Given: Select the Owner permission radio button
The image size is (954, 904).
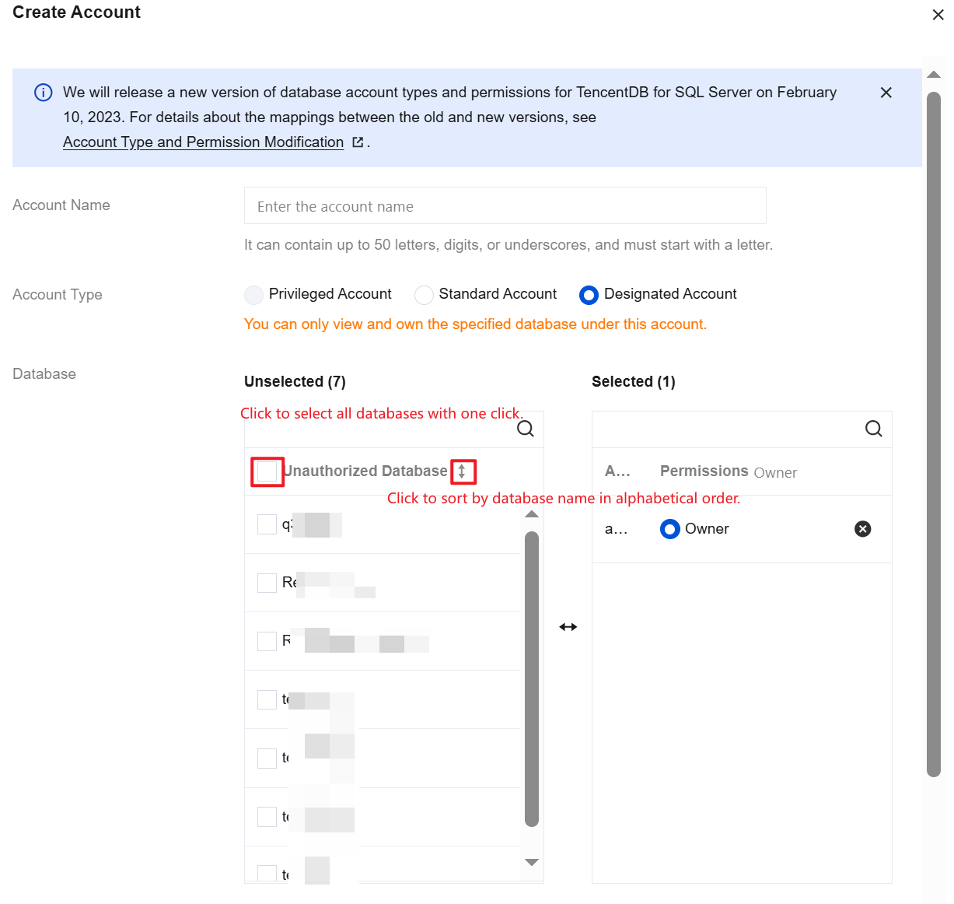Looking at the screenshot, I should point(669,529).
